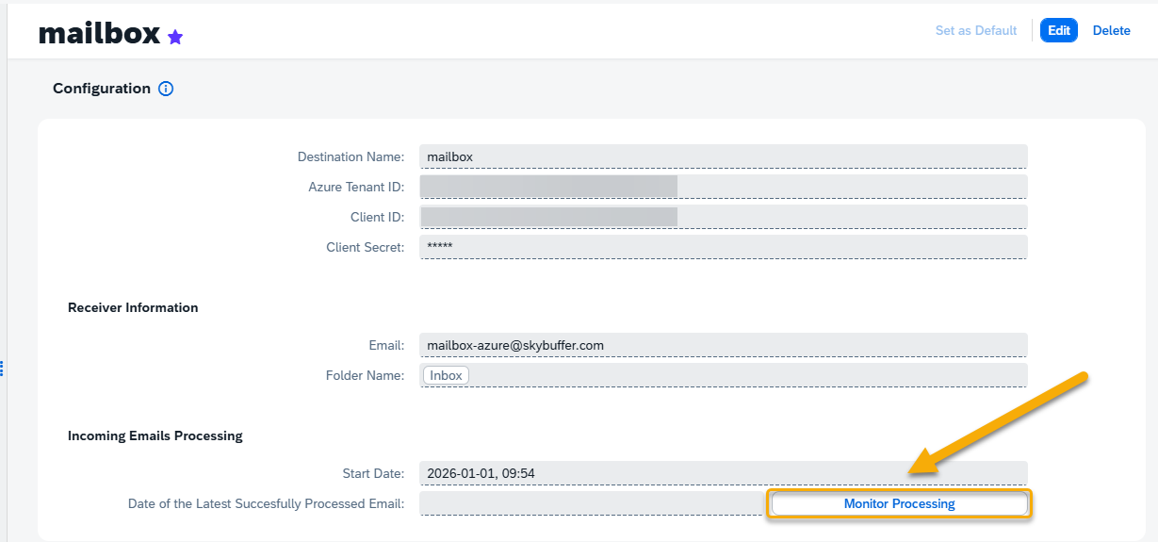Click the Set as Default button
This screenshot has width=1158, height=542.
point(975,31)
